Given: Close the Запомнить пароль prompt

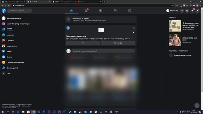Looking at the screenshot, I should point(134,28).
